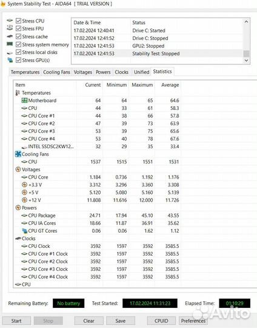The image size is (257, 328).
Task: Toggle the Stress cache checkbox
Action: (18, 36)
